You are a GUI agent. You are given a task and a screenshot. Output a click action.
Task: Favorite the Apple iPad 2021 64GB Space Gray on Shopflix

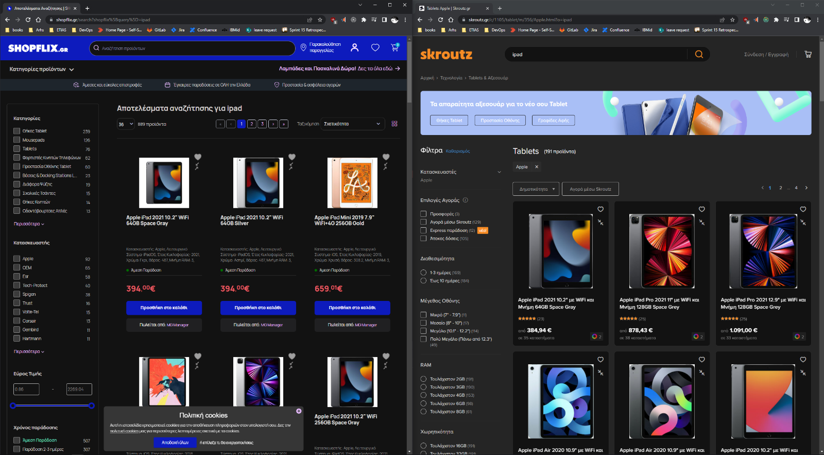[198, 157]
